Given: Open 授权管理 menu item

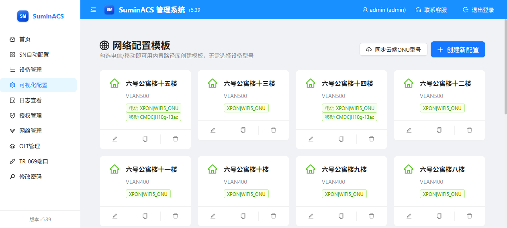Looking at the screenshot, I should pos(38,116).
